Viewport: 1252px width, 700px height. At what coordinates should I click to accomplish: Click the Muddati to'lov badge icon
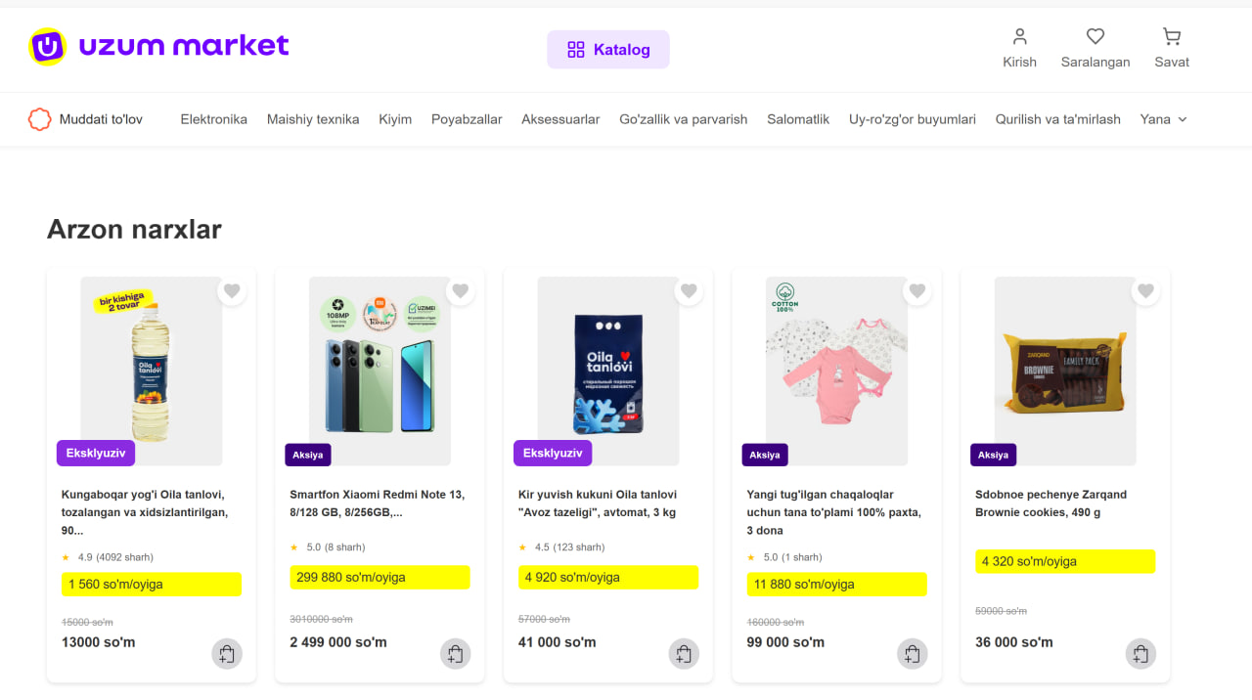[39, 119]
